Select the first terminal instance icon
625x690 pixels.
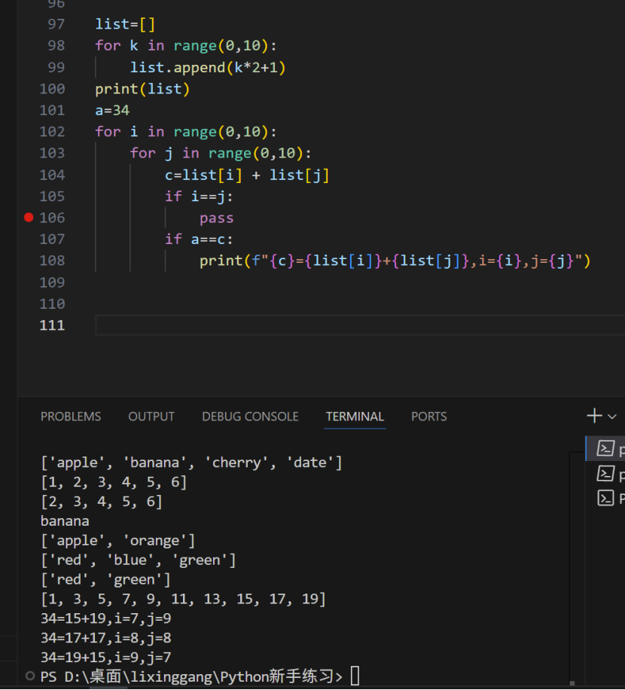605,448
